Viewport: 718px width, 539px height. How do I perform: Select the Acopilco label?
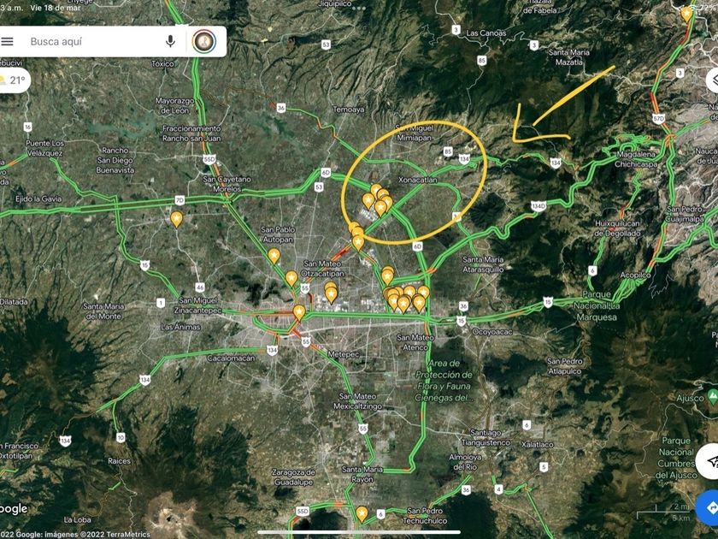pyautogui.click(x=634, y=275)
